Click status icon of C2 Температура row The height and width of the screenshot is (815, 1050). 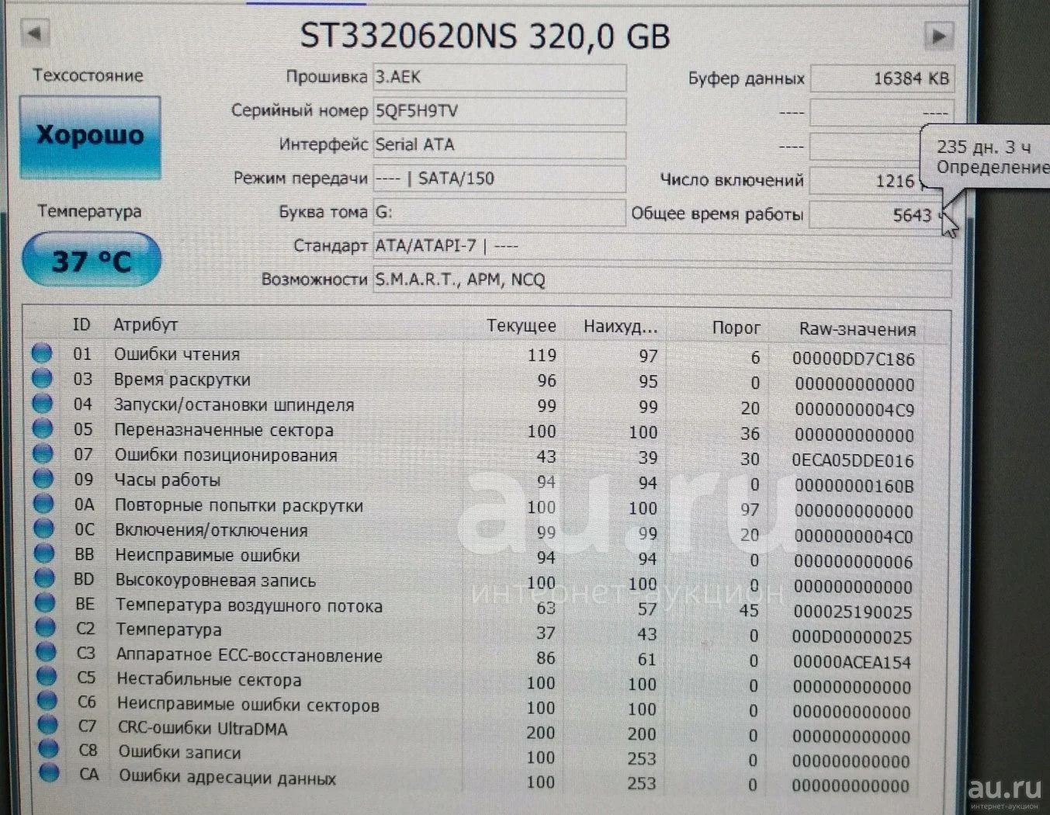46,628
